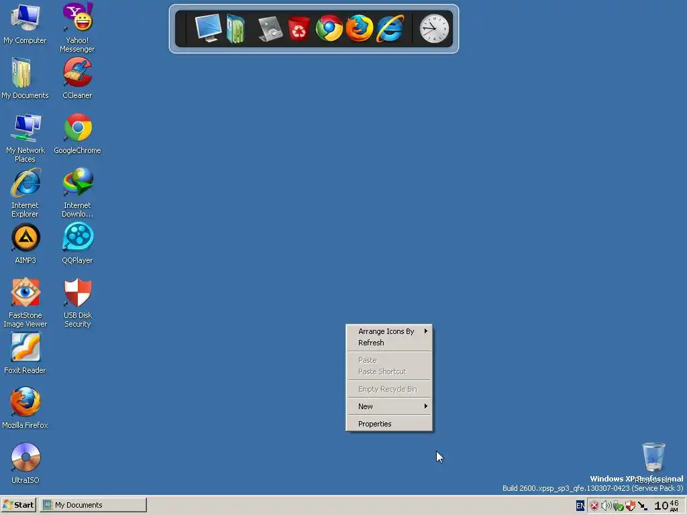Viewport: 687px width, 515px height.
Task: Click the green documents folder in the dock
Action: 235,29
